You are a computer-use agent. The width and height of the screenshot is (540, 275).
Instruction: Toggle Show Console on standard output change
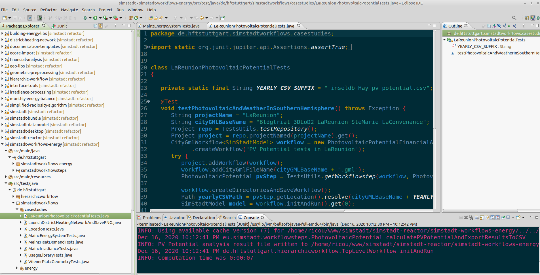coord(492,217)
